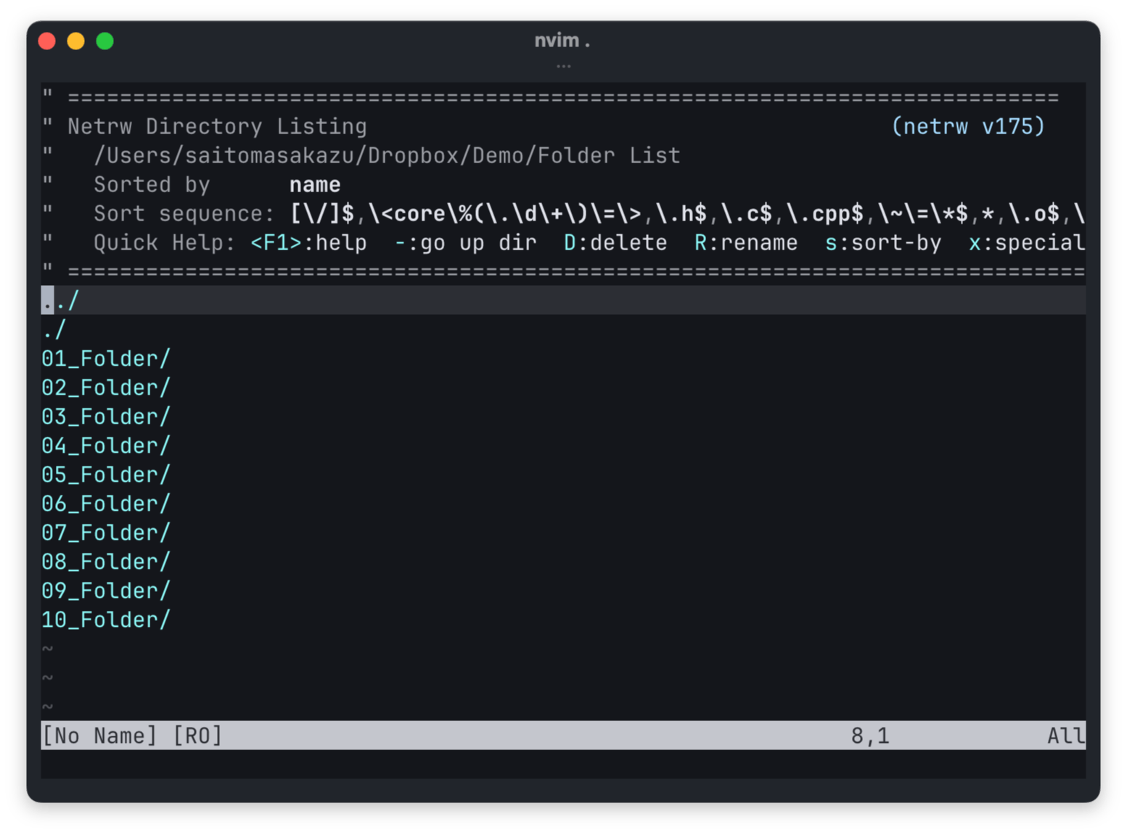Select 04_Folder/ in the listing
This screenshot has height=835, width=1127.
coord(105,445)
